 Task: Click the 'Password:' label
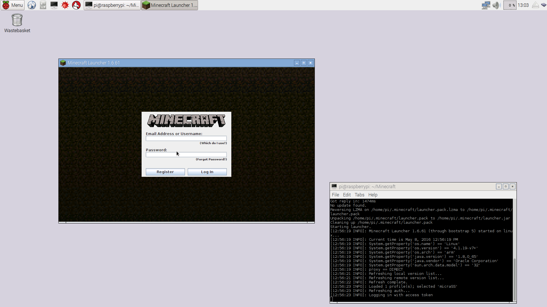(x=156, y=150)
